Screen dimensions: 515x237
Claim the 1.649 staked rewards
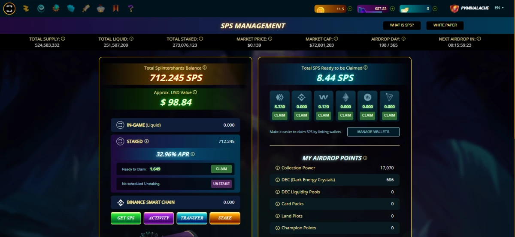tap(221, 169)
